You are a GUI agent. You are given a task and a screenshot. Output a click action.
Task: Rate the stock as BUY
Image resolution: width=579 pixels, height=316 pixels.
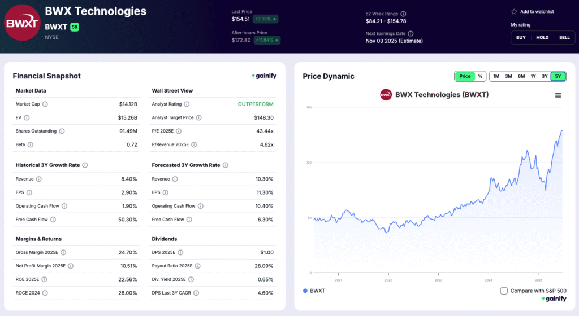tap(521, 38)
